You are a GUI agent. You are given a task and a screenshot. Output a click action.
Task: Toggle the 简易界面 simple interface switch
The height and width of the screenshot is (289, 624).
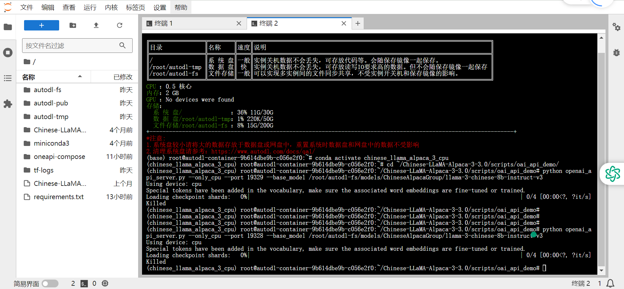[50, 283]
